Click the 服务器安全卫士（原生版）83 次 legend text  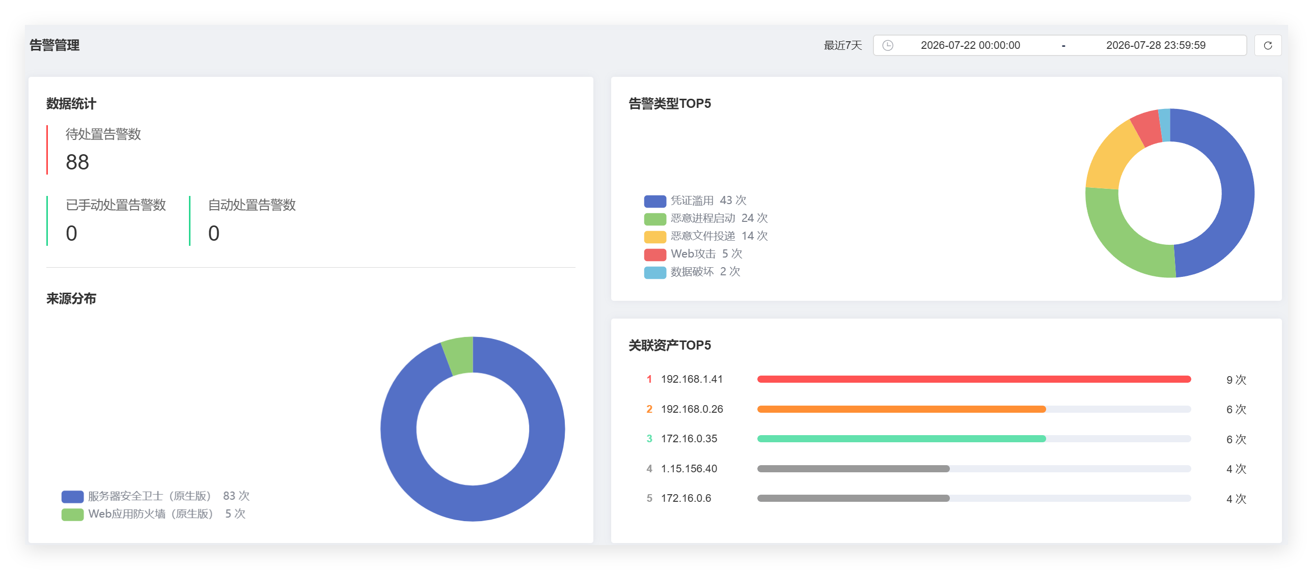pos(169,496)
